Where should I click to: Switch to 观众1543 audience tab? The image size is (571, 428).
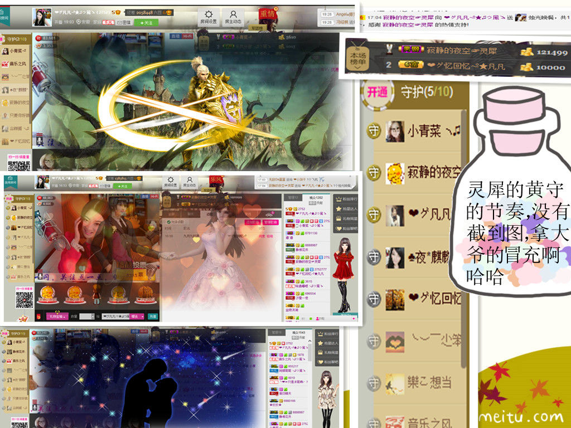[x=299, y=333]
